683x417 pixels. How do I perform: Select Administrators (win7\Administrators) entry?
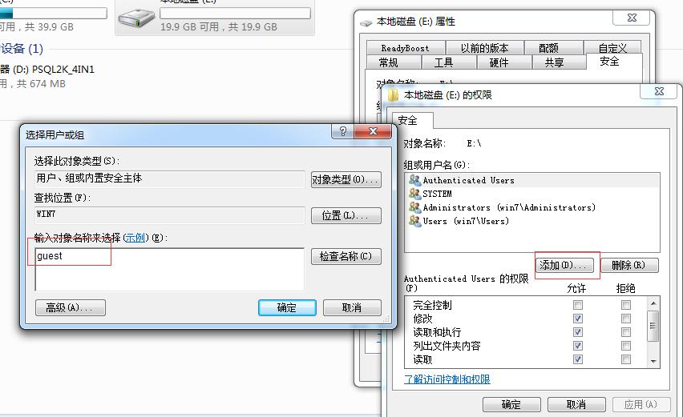pos(532,207)
